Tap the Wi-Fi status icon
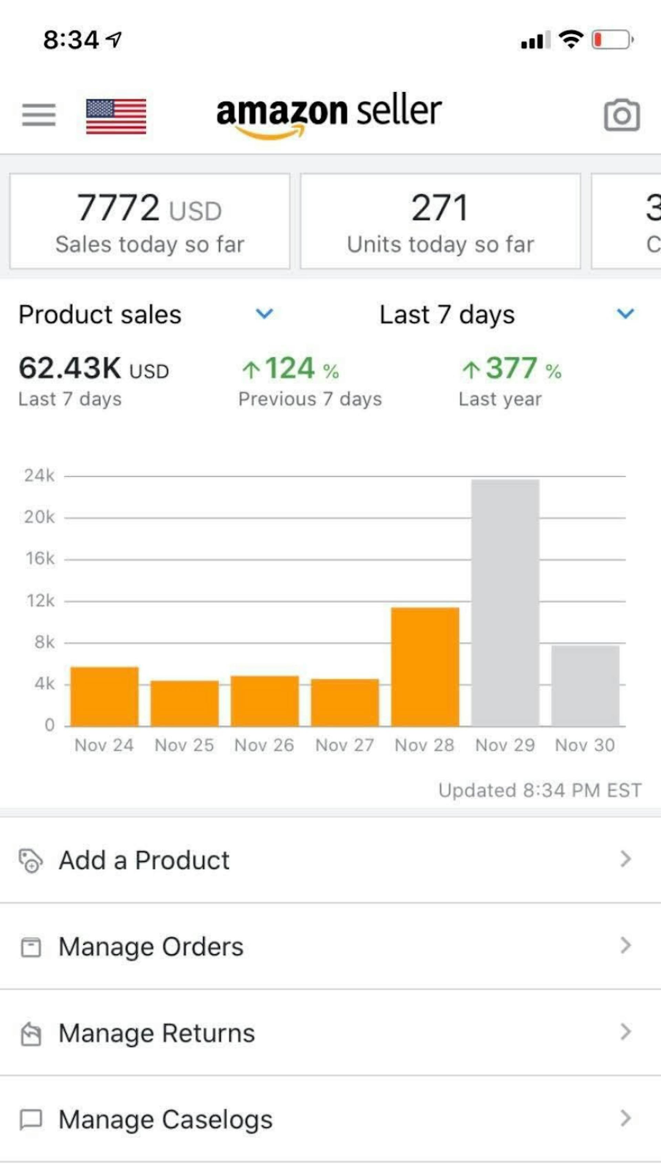The height and width of the screenshot is (1176, 661). (x=571, y=40)
